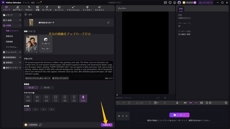The height and width of the screenshot is (129, 230).
Task: Click the trash delete icon in timeline toolbar
Action: 129,103
